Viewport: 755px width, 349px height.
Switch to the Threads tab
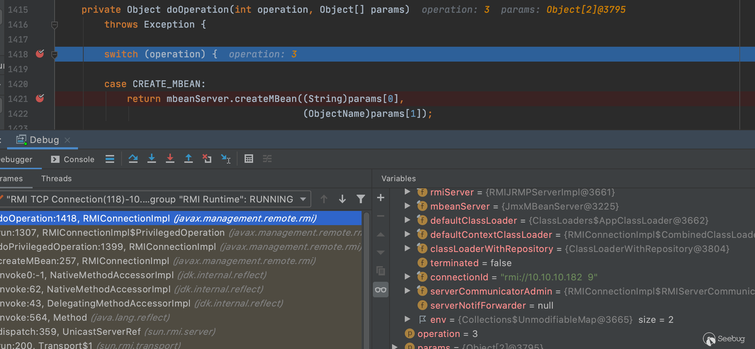click(x=56, y=179)
